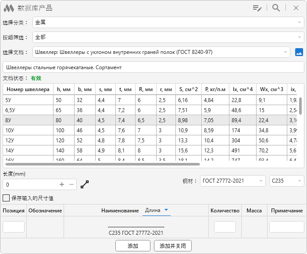Expand the 选择分类 dropdown showing 金属

pyautogui.click(x=300, y=22)
